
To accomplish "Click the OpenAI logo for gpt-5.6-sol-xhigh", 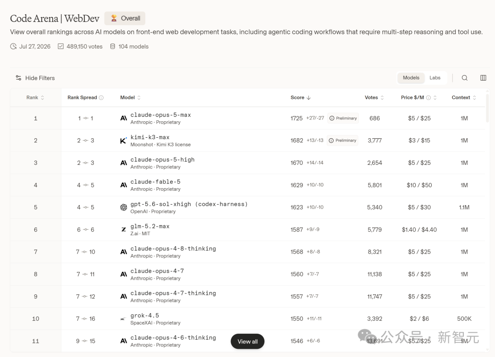I will point(124,207).
